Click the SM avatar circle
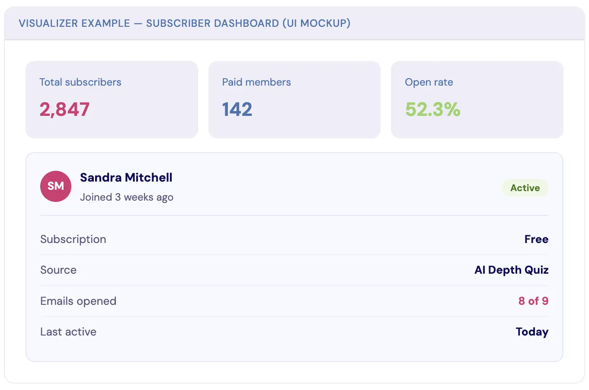Viewport: 589px width, 390px height. (56, 186)
